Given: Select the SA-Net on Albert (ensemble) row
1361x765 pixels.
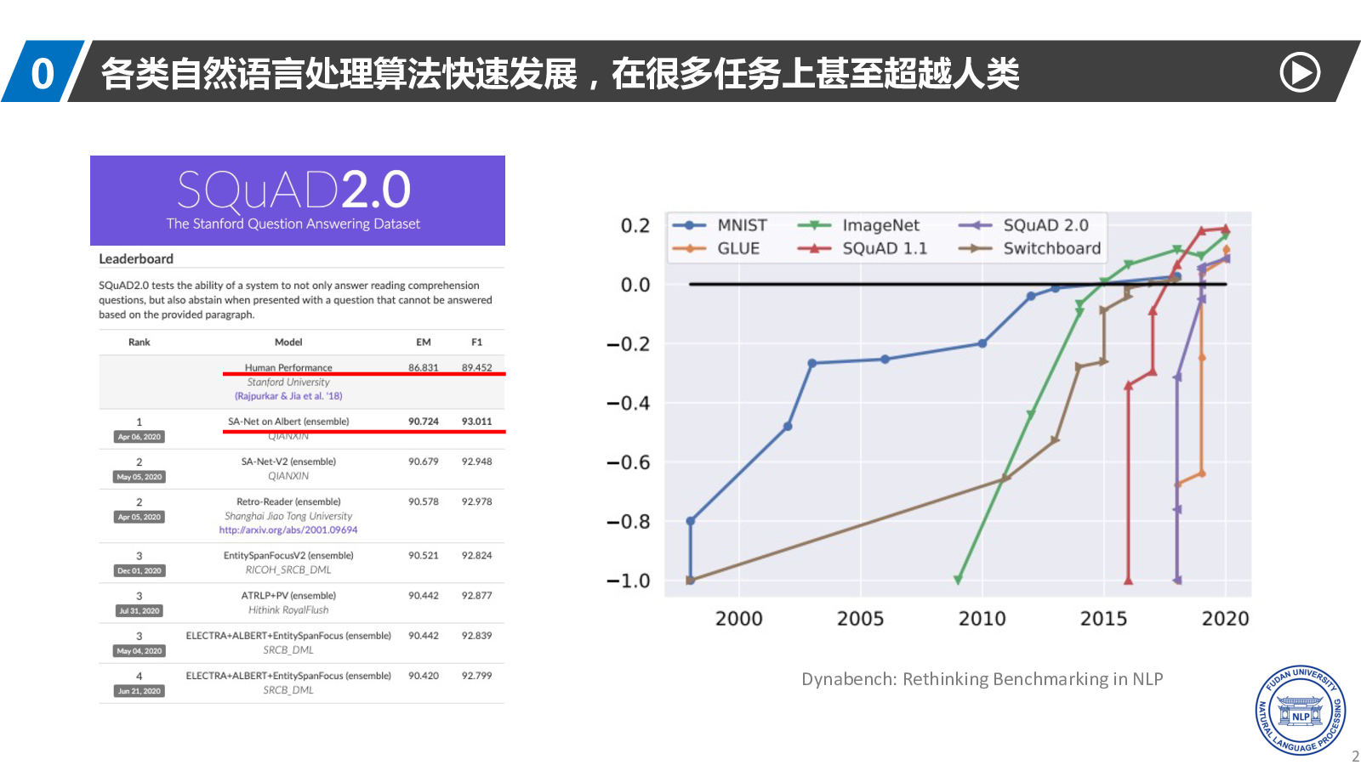Looking at the screenshot, I should (x=302, y=428).
